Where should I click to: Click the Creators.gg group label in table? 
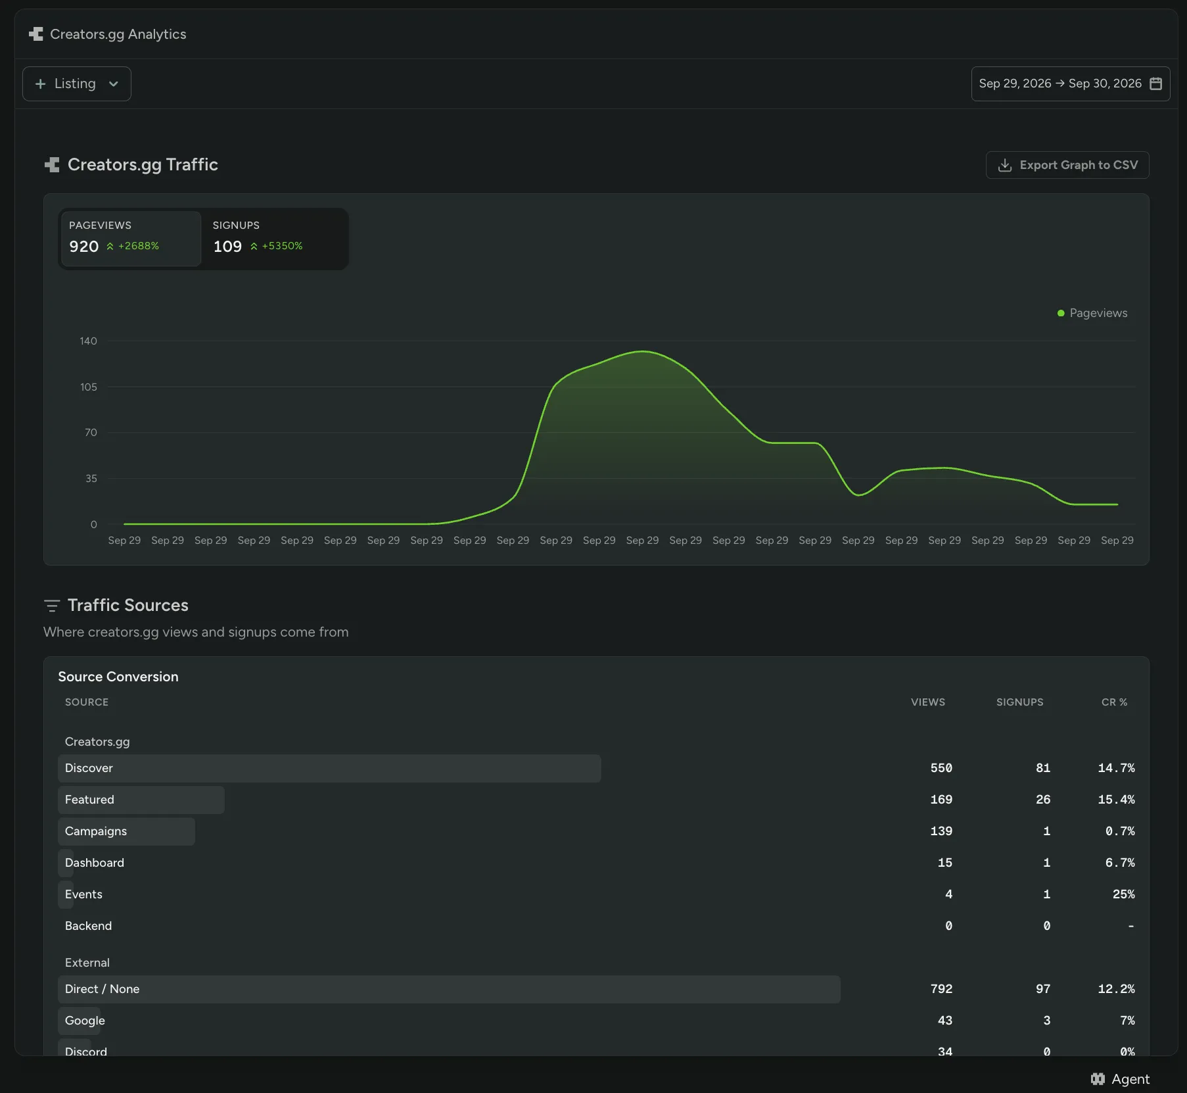pyautogui.click(x=97, y=742)
